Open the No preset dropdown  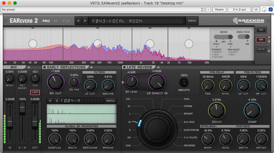102,9
